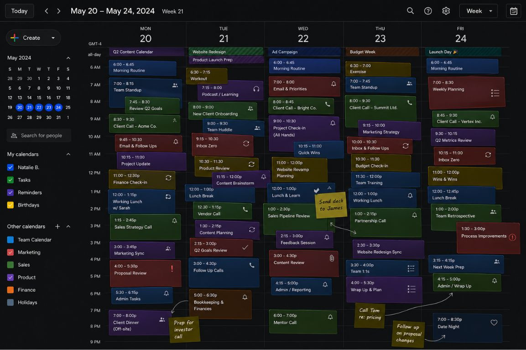Image resolution: width=526 pixels, height=350 pixels.
Task: Open the Q2 Content Calendar all-day event
Action: click(146, 52)
